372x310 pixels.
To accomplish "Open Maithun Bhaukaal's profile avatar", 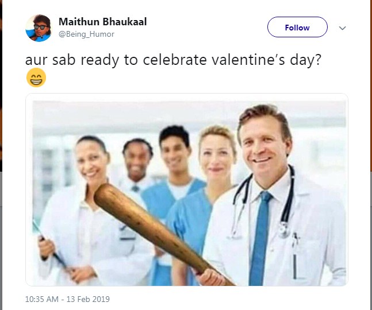I will (38, 28).
